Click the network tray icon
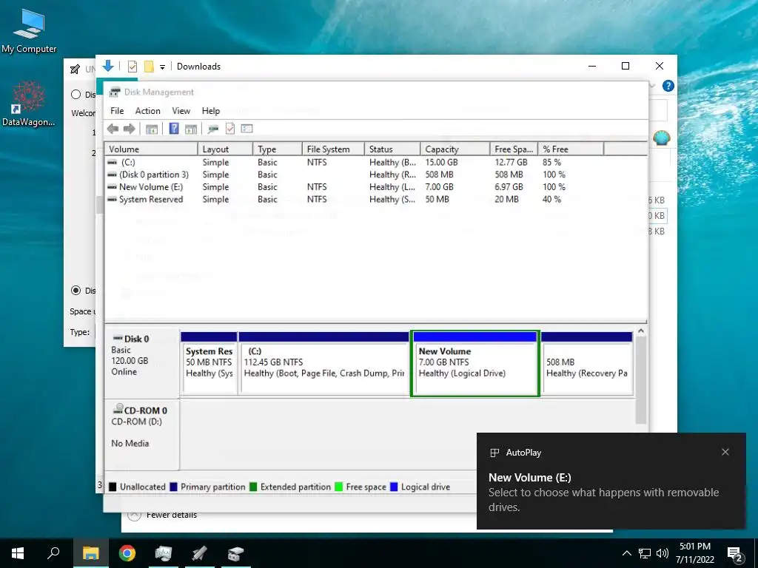 pos(645,553)
